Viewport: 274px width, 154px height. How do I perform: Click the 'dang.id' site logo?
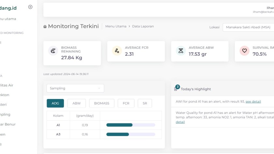8,8
